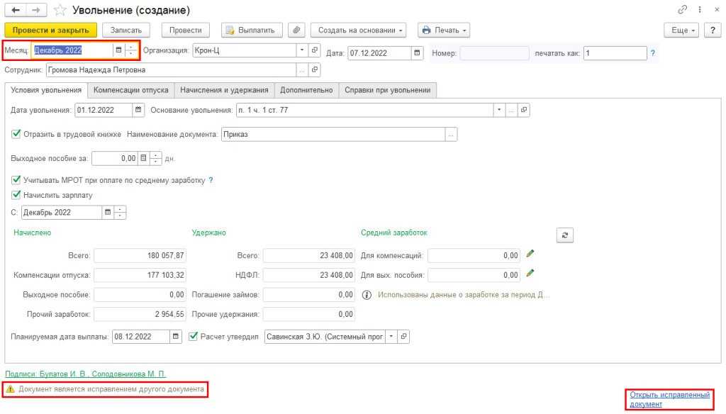Open the employee Громова card

(x=315, y=70)
